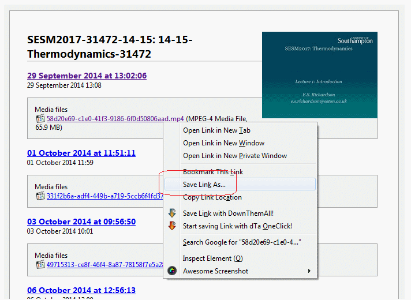Choose Open Link in New Tab

(x=216, y=130)
